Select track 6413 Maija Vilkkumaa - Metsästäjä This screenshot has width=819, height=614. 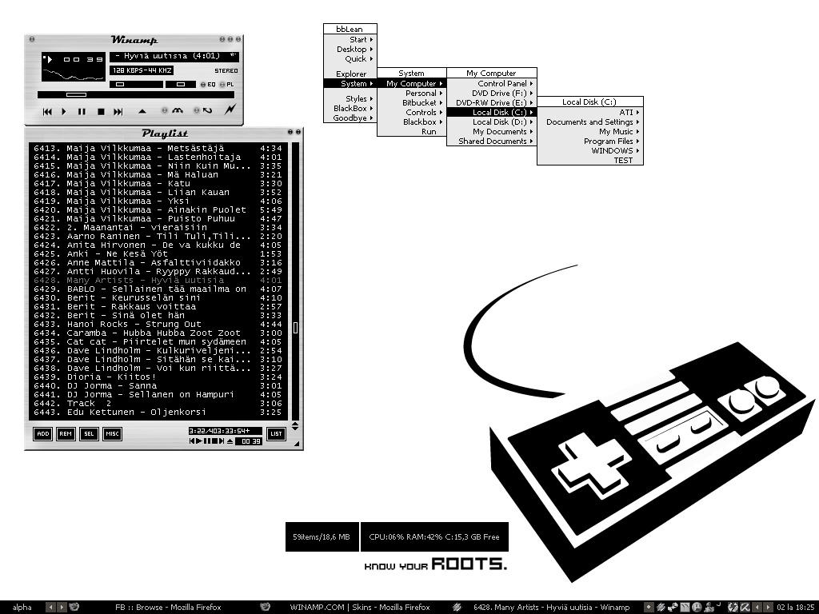tap(158, 148)
